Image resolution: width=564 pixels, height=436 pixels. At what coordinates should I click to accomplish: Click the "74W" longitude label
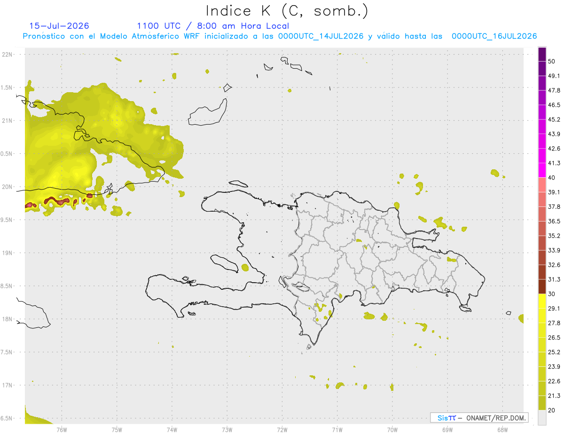(x=172, y=429)
